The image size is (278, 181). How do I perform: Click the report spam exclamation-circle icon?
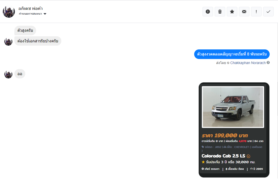click(x=208, y=12)
